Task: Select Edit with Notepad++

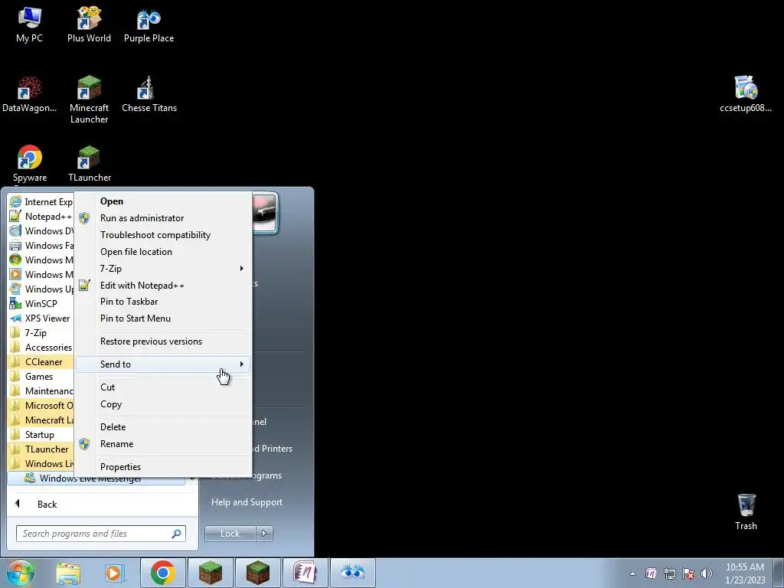Action: (162, 286)
